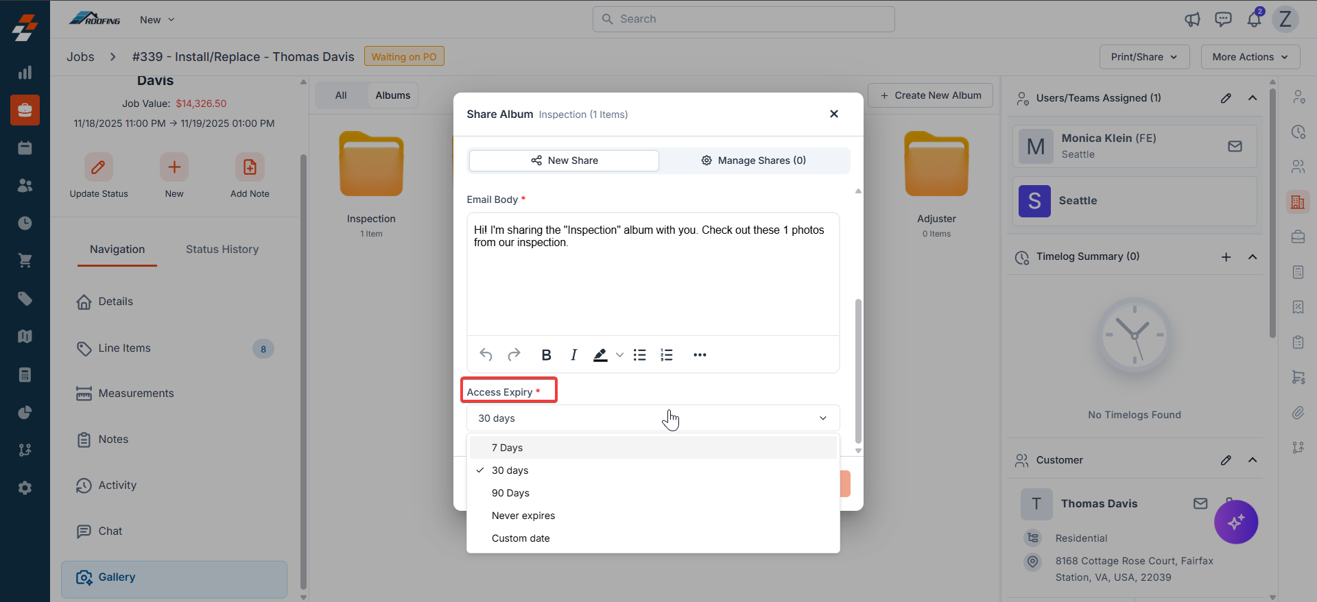1317x602 pixels.
Task: Open Gallery in job navigation
Action: [x=174, y=579]
